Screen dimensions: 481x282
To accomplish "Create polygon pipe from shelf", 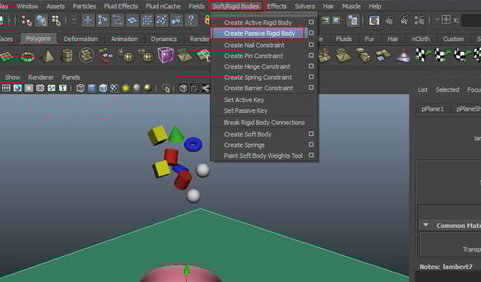I will (x=67, y=56).
